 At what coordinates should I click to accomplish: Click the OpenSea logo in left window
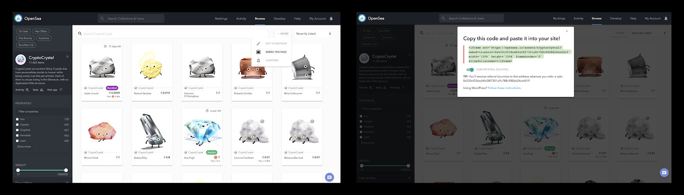click(x=18, y=18)
